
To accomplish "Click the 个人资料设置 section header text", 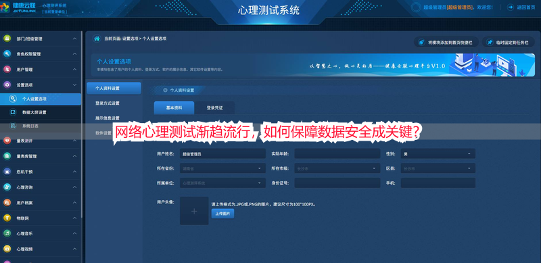I will click(x=182, y=91).
